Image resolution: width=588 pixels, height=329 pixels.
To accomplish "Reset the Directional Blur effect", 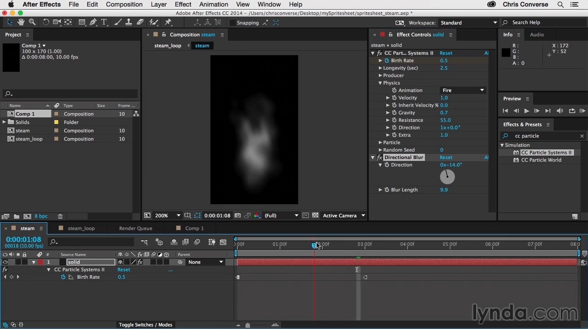I will (446, 157).
